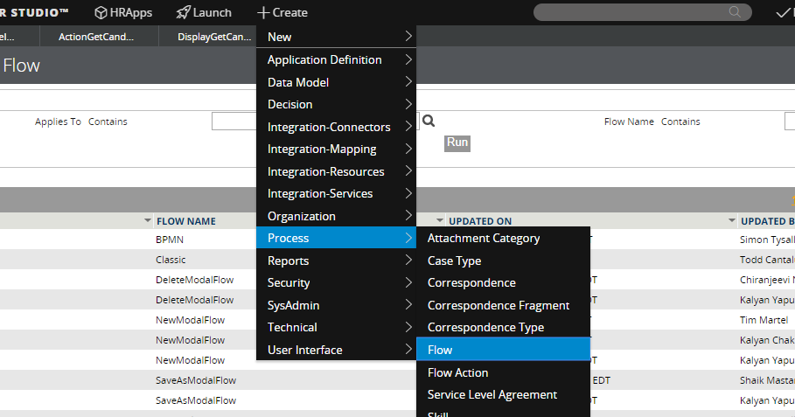Open the Data Model submenu
Screen dimensions: 795x417
click(336, 82)
